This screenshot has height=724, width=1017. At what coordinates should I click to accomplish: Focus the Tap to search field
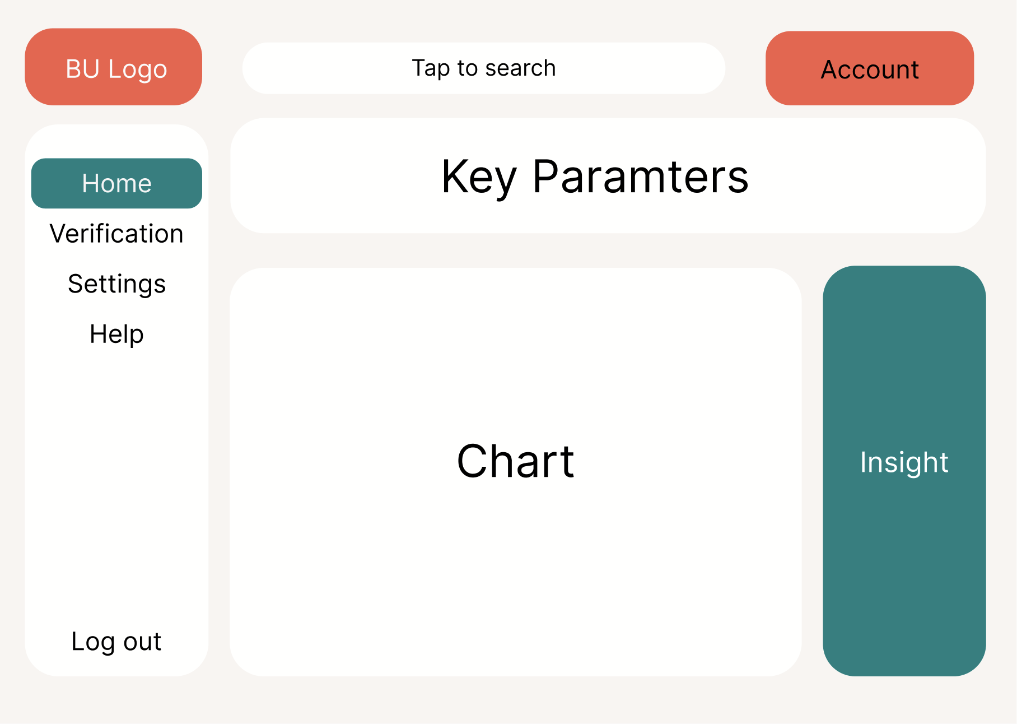click(x=484, y=68)
